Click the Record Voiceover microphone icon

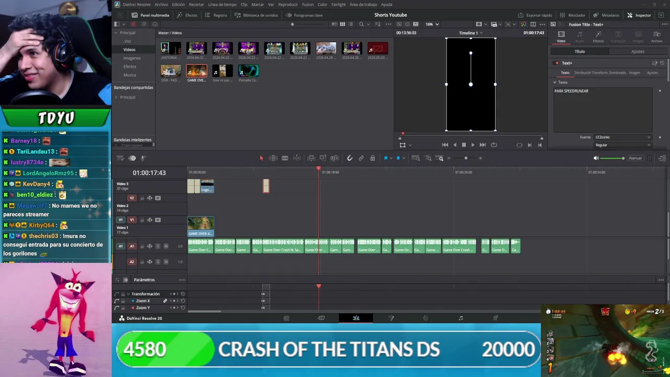[143, 158]
